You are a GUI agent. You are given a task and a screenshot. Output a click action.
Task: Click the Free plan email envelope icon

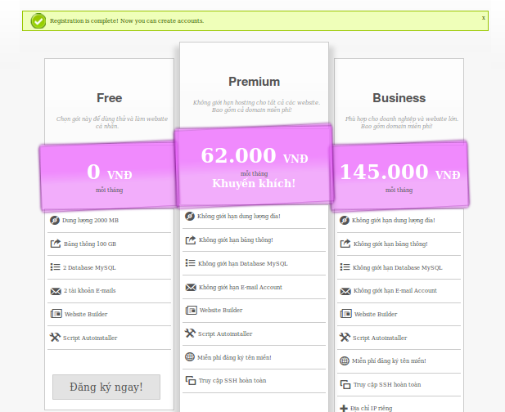coord(55,291)
